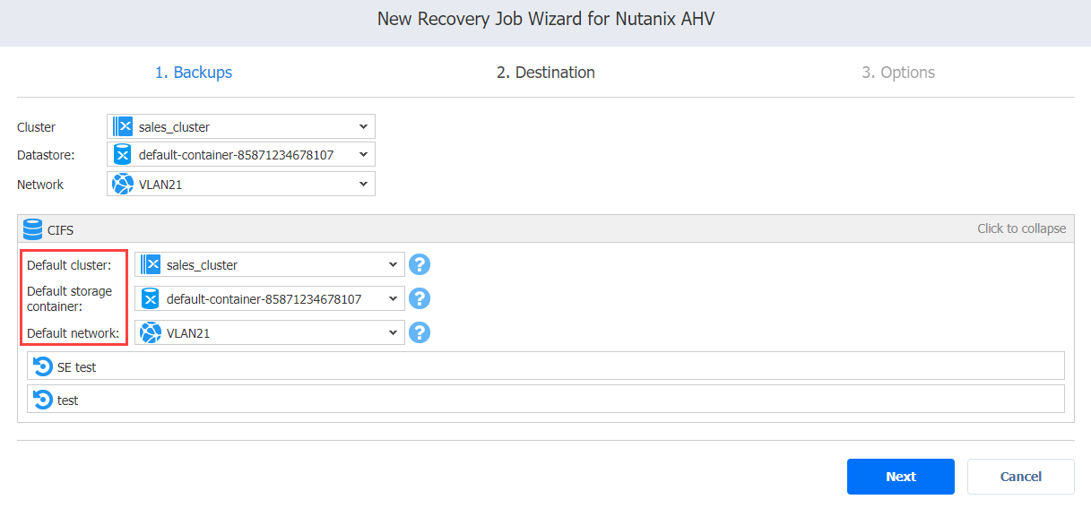The image size is (1091, 508).
Task: Click the 'Default network:' label
Action: pos(74,333)
